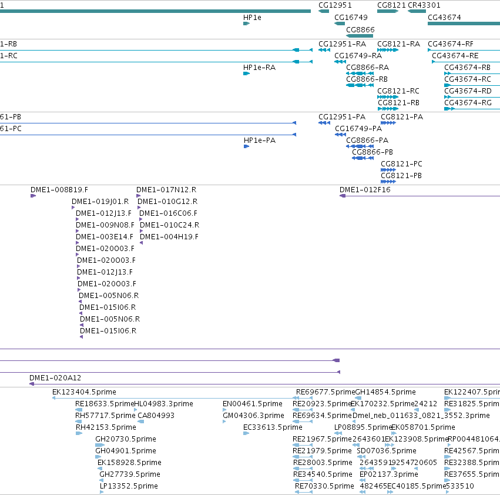Select transcript CG8121-RA label
This screenshot has width=500, height=495.
point(398,44)
